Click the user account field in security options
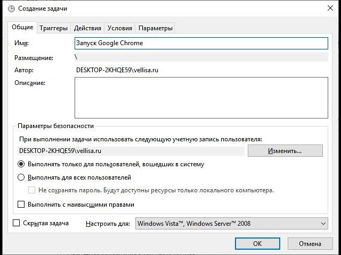This screenshot has width=341, height=255. coord(131,151)
